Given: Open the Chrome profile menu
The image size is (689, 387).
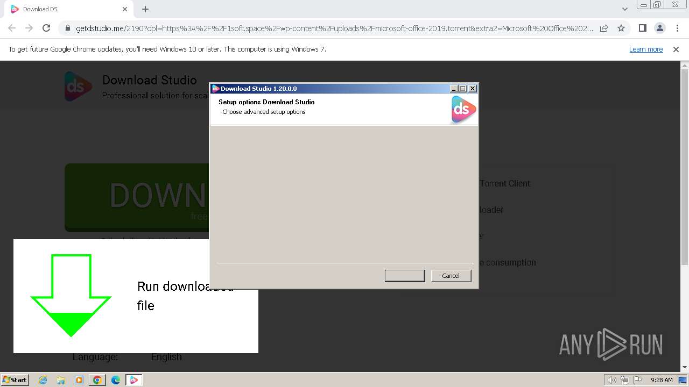Looking at the screenshot, I should (659, 28).
